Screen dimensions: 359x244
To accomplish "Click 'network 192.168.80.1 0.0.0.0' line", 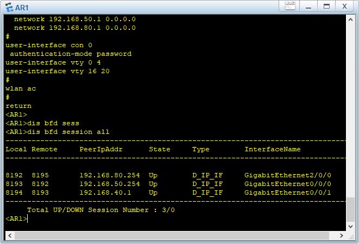I will click(75, 28).
